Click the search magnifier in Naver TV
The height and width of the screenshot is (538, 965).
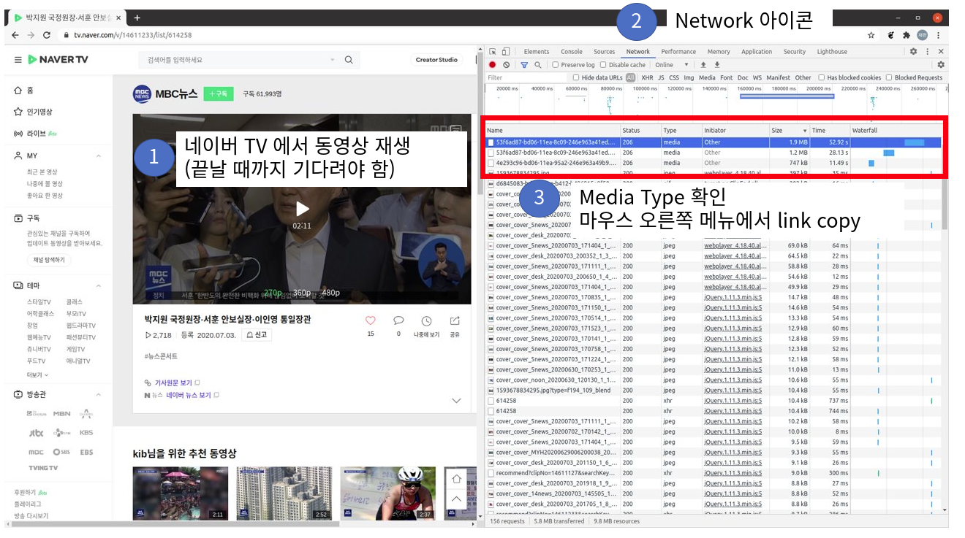pyautogui.click(x=349, y=60)
